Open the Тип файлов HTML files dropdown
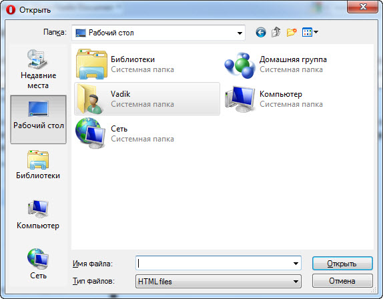Viewport: 383px width, 299px height. tap(218, 281)
